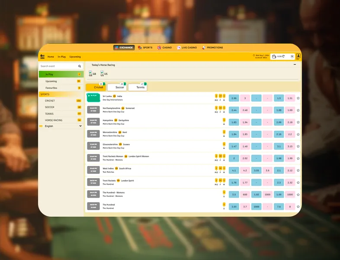This screenshot has width=340, height=260.
Task: Open the hamburger sidebar menu icon
Action: coord(42,57)
